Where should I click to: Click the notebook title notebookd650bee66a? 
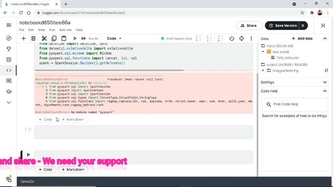click(x=45, y=23)
